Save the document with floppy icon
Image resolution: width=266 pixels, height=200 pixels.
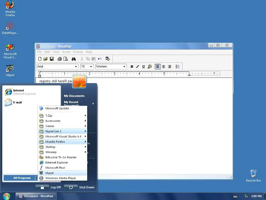[x=52, y=59]
